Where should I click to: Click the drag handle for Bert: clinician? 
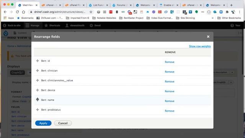tap(38, 71)
